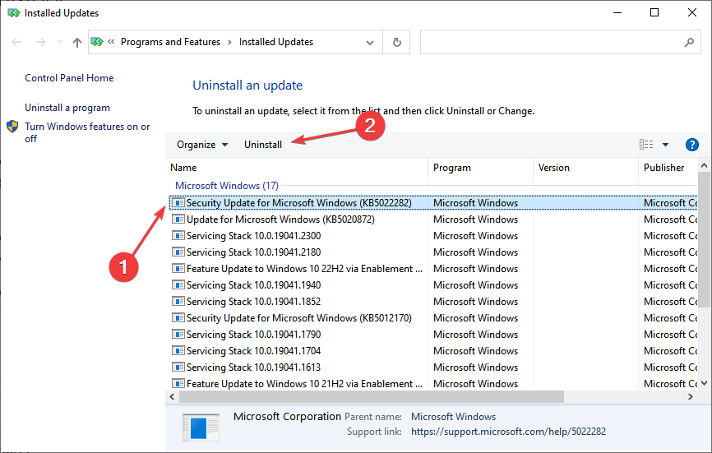Viewport: 712px width, 453px height.
Task: Click the shield icon beside Turn Windows features
Action: 13,127
